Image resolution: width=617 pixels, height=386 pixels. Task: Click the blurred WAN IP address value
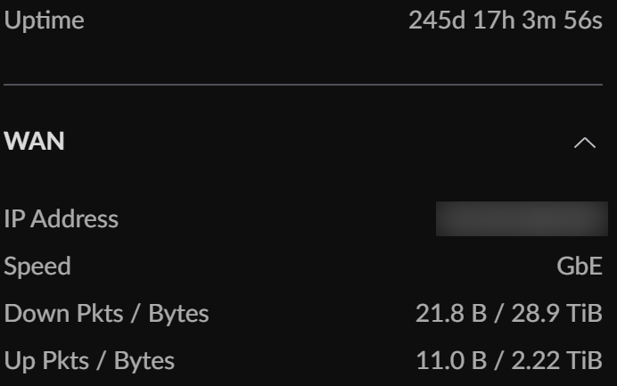(x=522, y=218)
